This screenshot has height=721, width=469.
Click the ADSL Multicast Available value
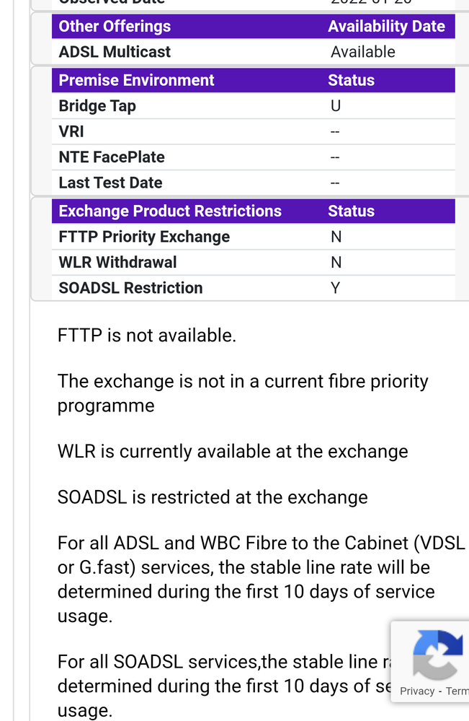[x=362, y=52]
